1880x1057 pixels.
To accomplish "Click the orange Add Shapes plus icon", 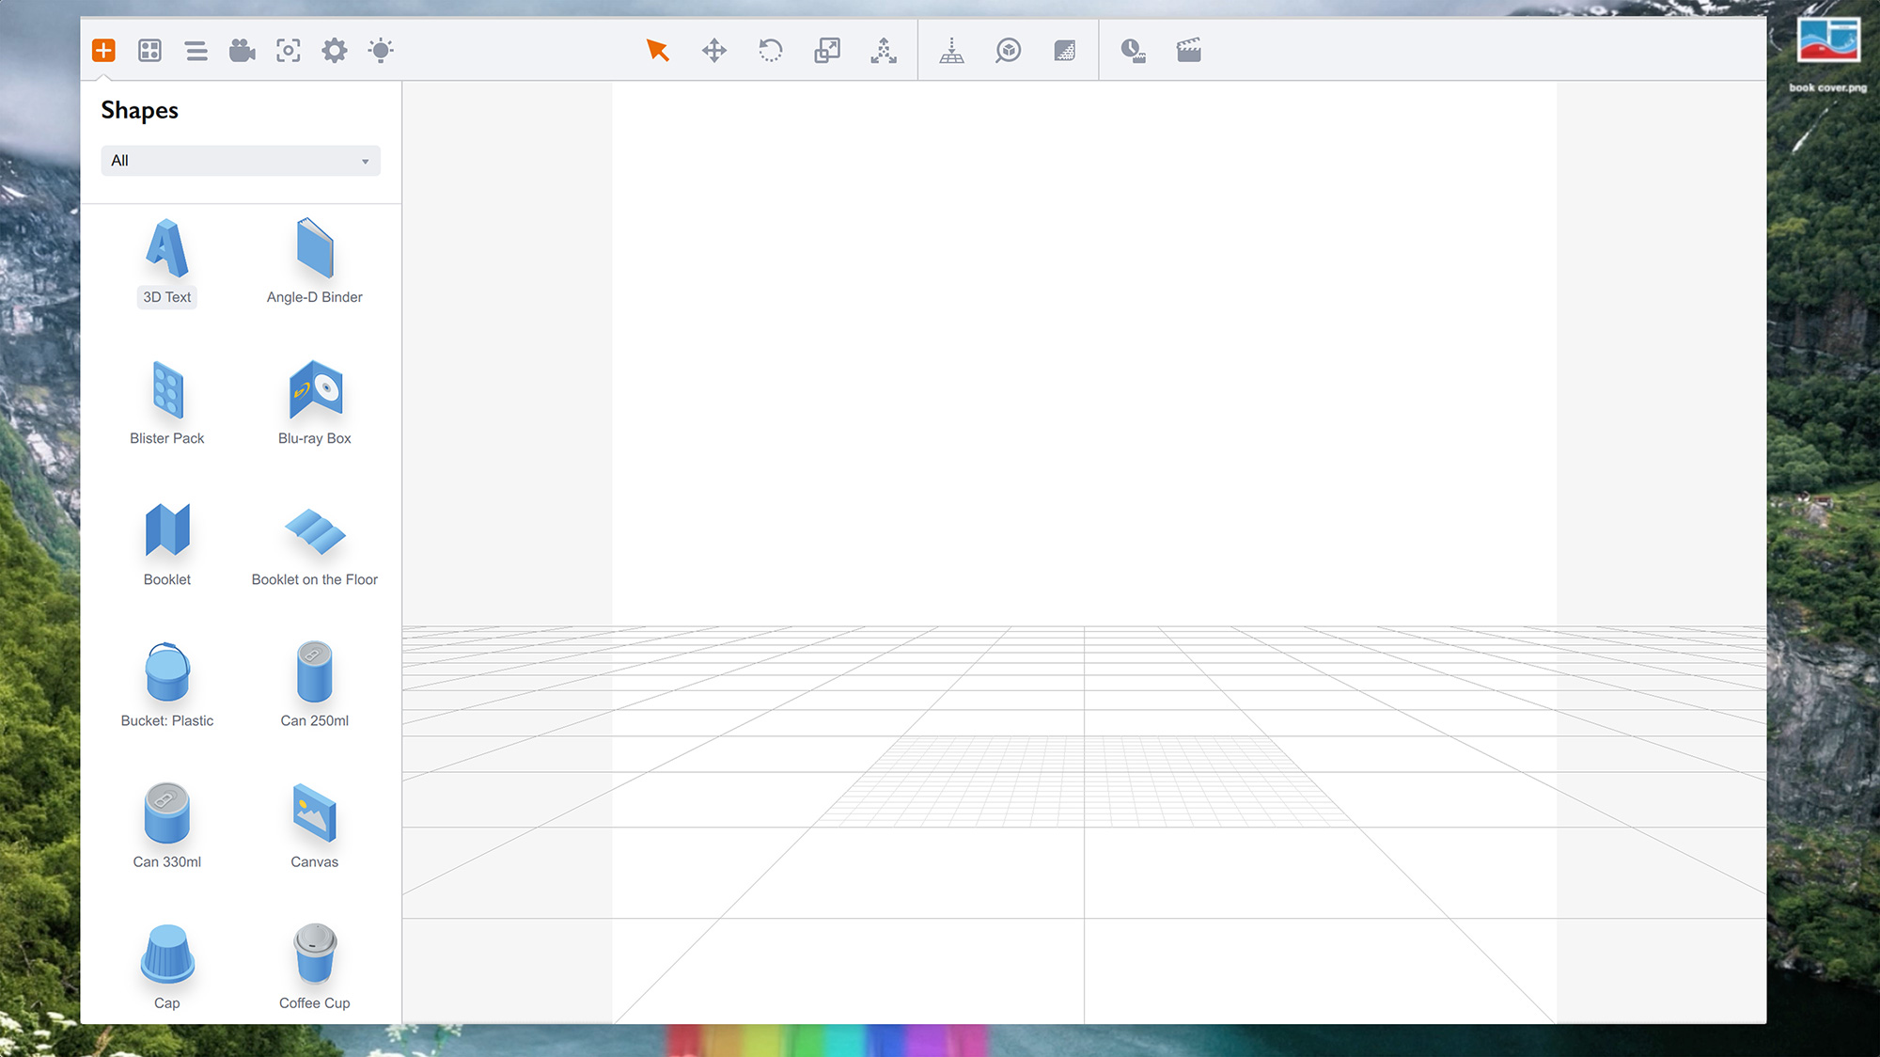I will 103,50.
